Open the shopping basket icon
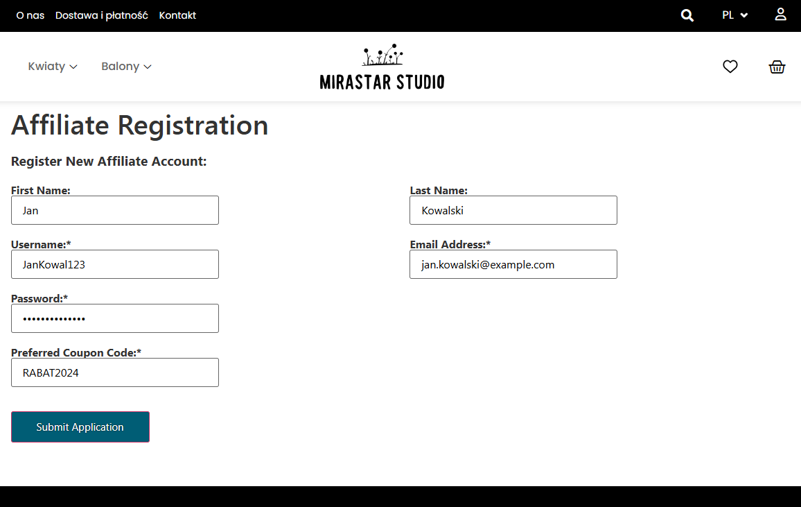 pyautogui.click(x=777, y=67)
